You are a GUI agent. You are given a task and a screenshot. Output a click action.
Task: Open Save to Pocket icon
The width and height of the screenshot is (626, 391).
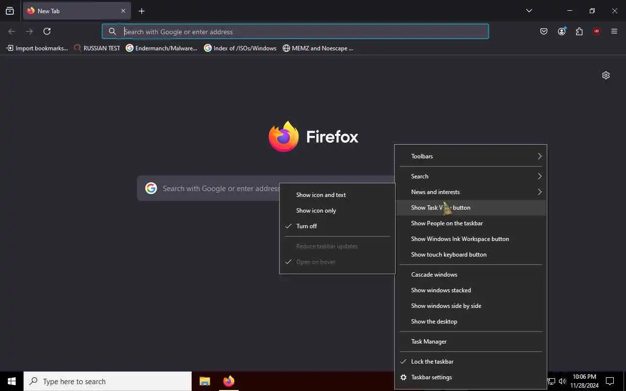point(544,31)
